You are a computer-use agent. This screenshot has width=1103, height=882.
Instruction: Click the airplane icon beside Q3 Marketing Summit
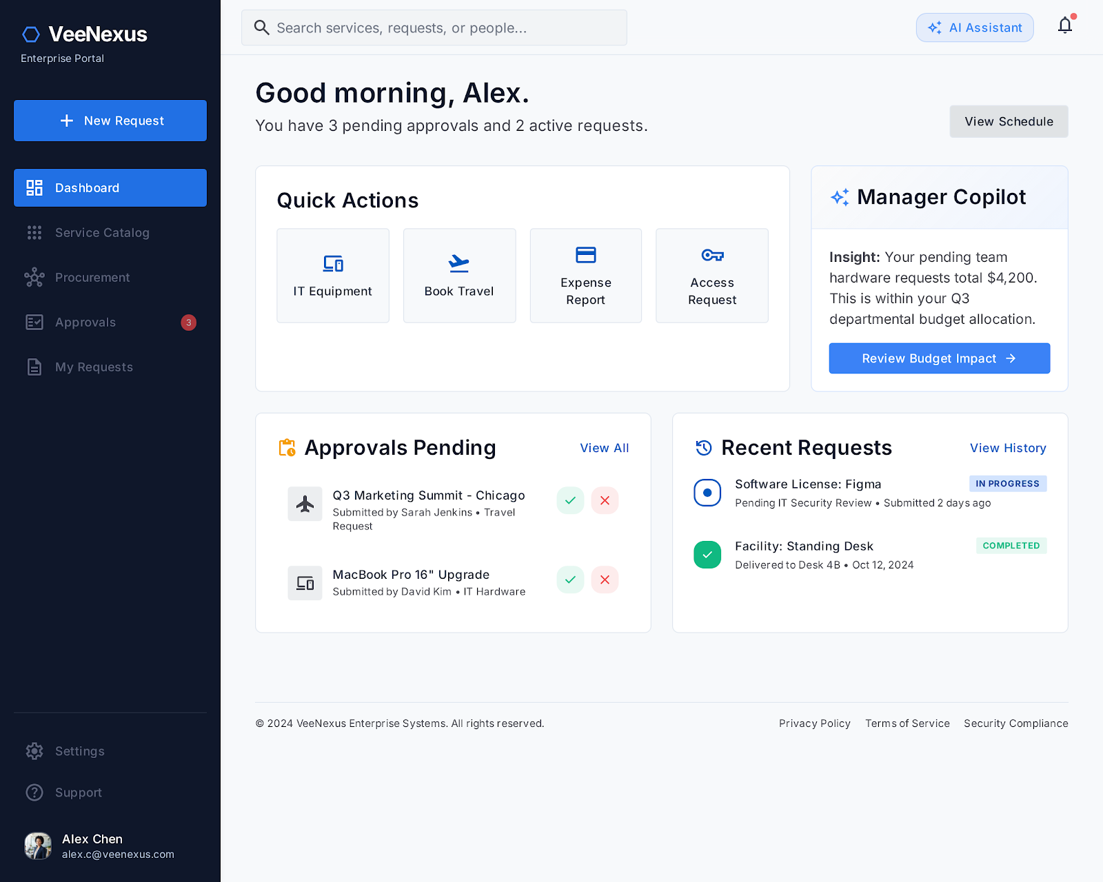coord(305,504)
